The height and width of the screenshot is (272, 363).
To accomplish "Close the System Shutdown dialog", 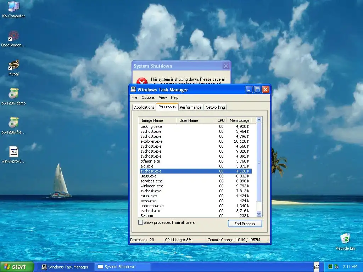I will point(226,66).
